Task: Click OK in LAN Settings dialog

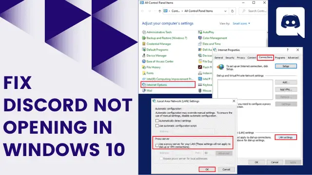Action: coord(207,170)
